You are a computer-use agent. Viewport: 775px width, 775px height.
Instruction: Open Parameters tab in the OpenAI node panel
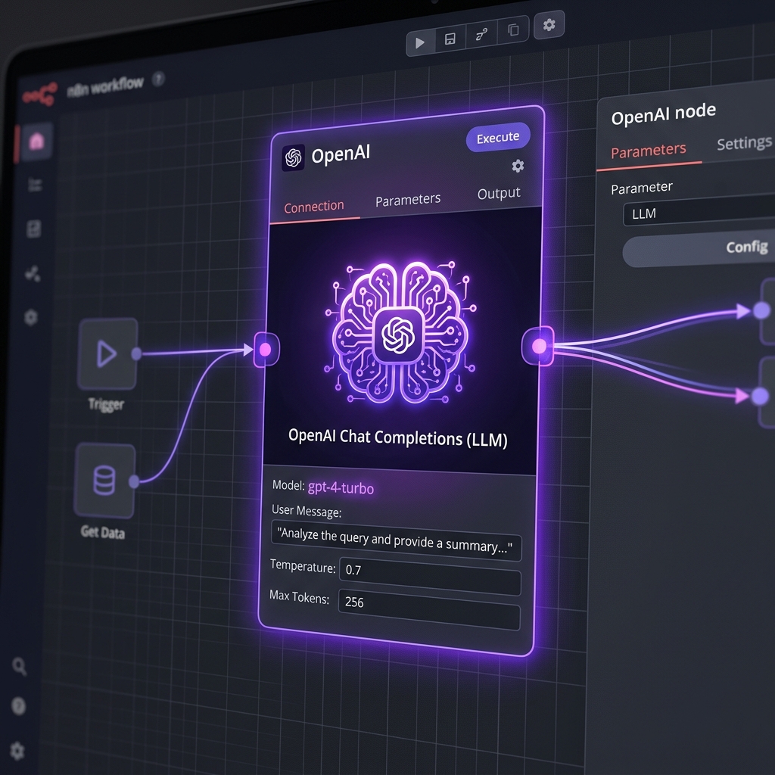coord(648,151)
